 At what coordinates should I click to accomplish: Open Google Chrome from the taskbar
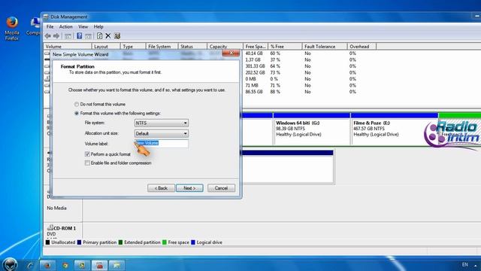pyautogui.click(x=65, y=265)
